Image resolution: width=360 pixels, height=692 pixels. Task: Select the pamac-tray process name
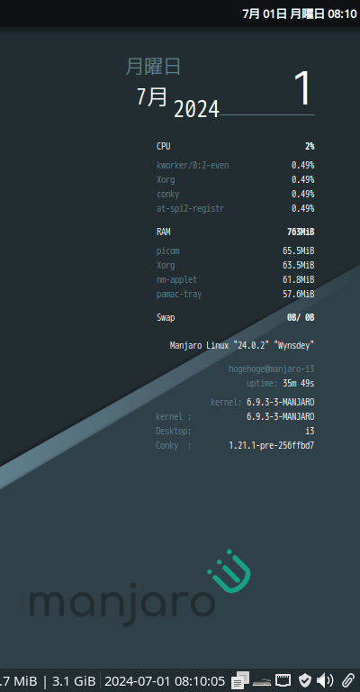click(x=179, y=295)
